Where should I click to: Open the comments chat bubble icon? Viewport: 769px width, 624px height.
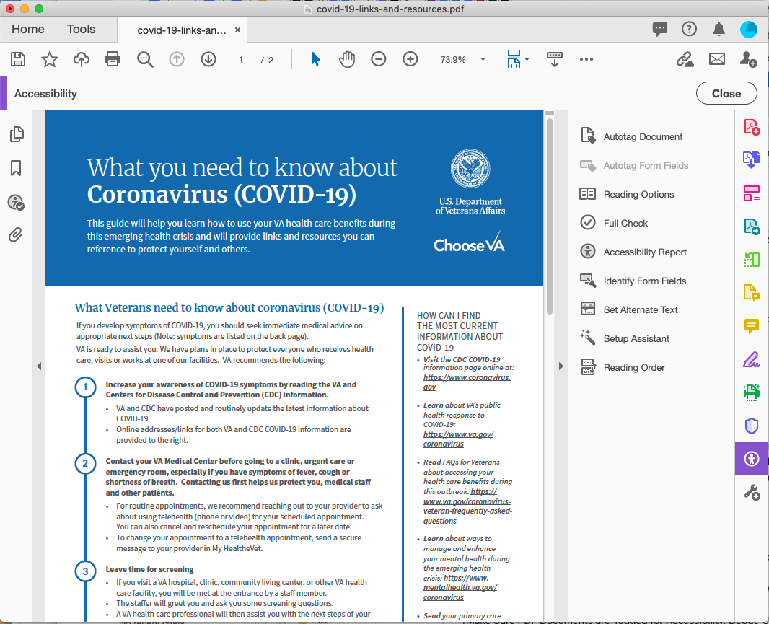point(659,30)
